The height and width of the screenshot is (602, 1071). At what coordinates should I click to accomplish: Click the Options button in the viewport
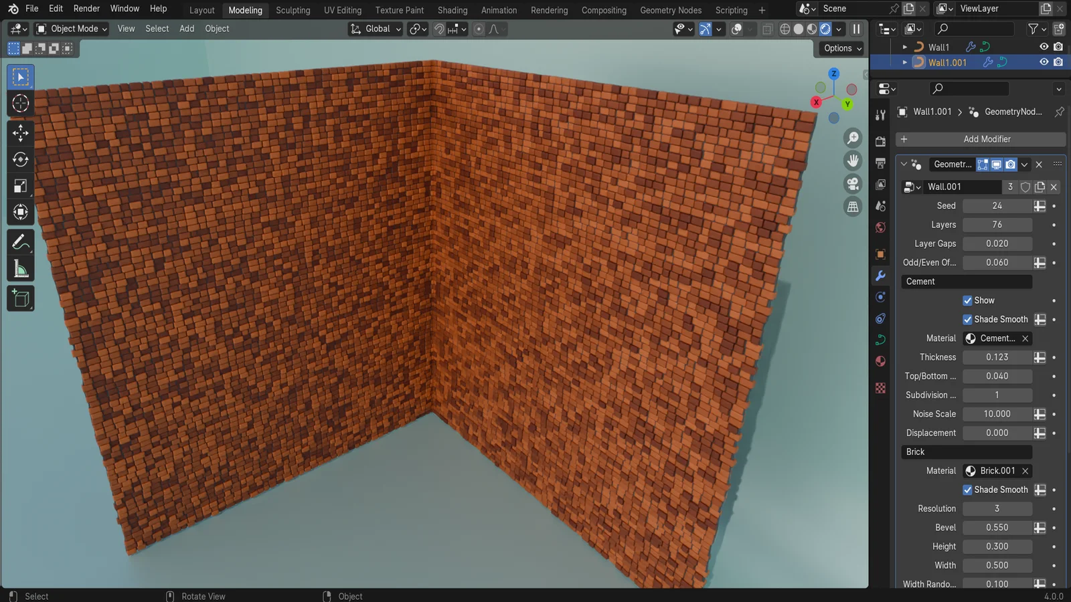click(x=840, y=47)
